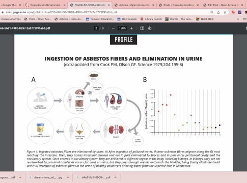This screenshot has height=183, width=247.
Task: Click the zoom percentage field
Action: (122, 28)
